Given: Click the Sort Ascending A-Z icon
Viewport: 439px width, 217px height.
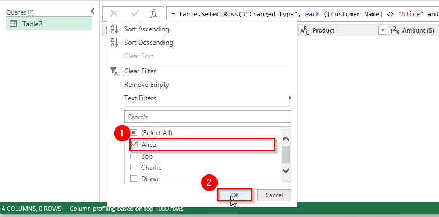Looking at the screenshot, I should [115, 29].
